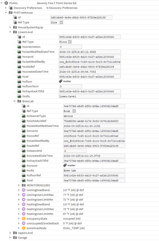Screen dimensions: 159x241
Task: Click the Points globe icon
Action: click(6, 3)
